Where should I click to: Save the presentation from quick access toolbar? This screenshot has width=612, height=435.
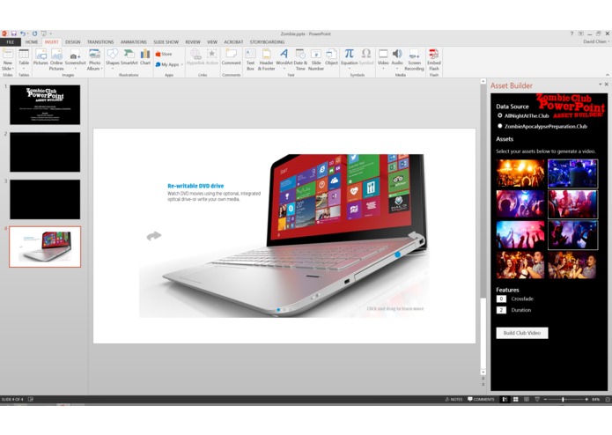14,33
